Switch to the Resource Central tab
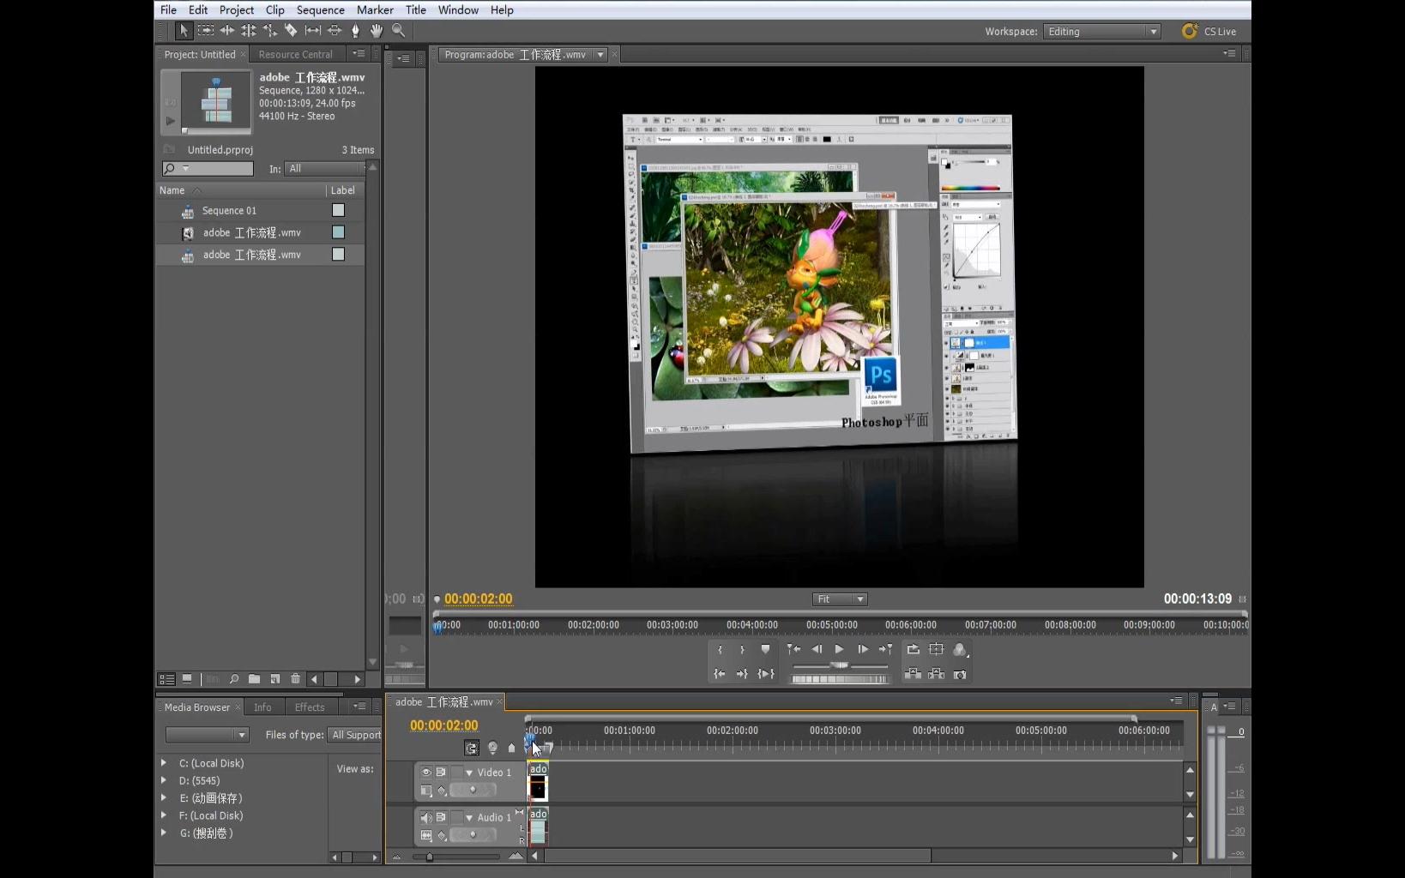Screen dimensions: 1405x878 pos(295,55)
